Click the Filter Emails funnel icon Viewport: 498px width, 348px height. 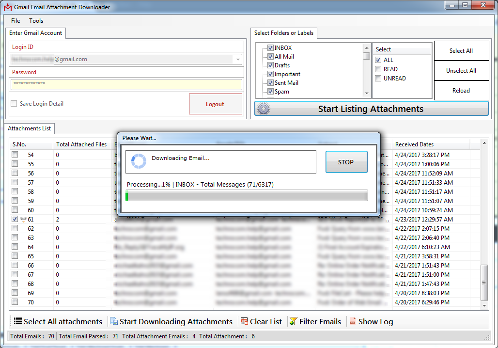tap(293, 321)
